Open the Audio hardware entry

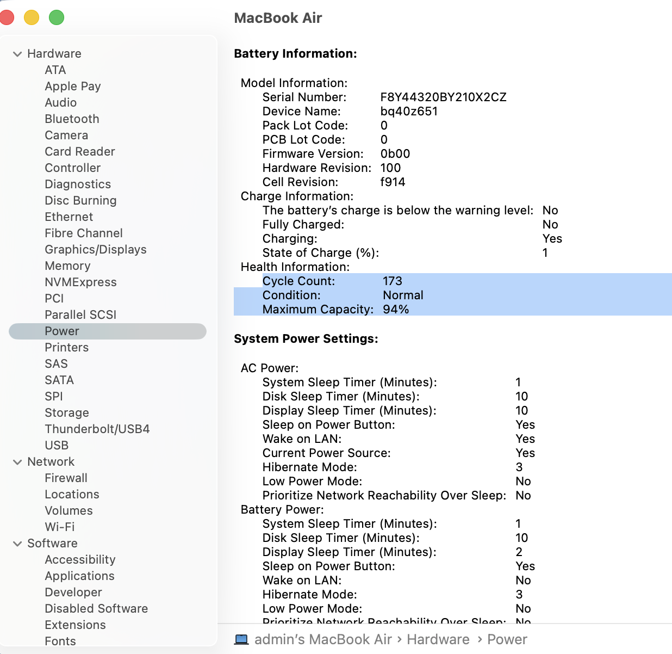61,103
